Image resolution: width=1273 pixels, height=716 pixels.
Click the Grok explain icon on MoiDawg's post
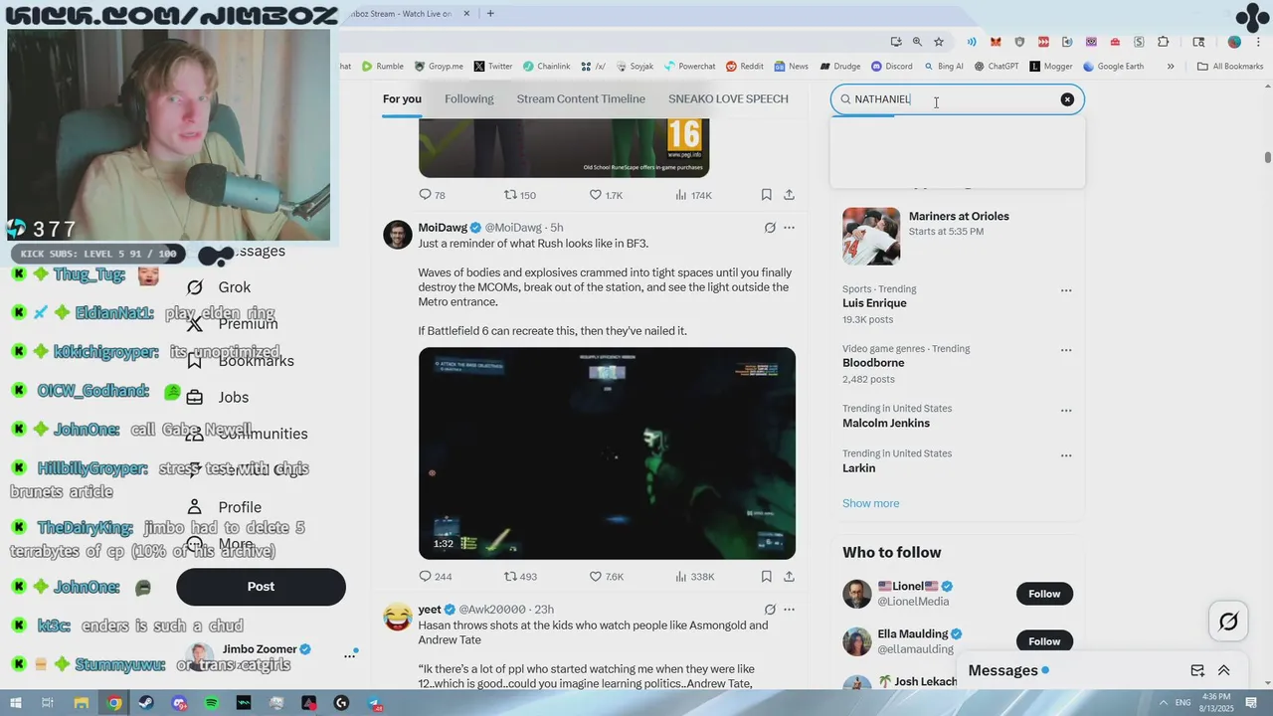click(770, 228)
